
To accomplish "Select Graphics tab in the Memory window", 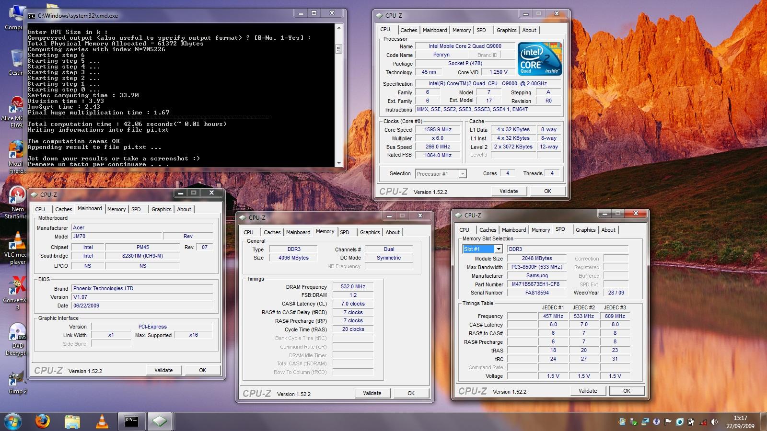I will tap(370, 232).
